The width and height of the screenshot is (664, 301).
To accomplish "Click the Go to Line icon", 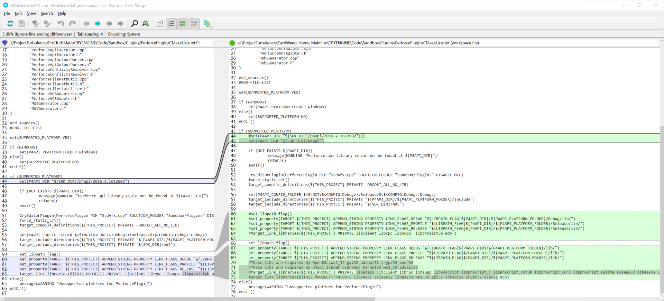I will point(159,23).
